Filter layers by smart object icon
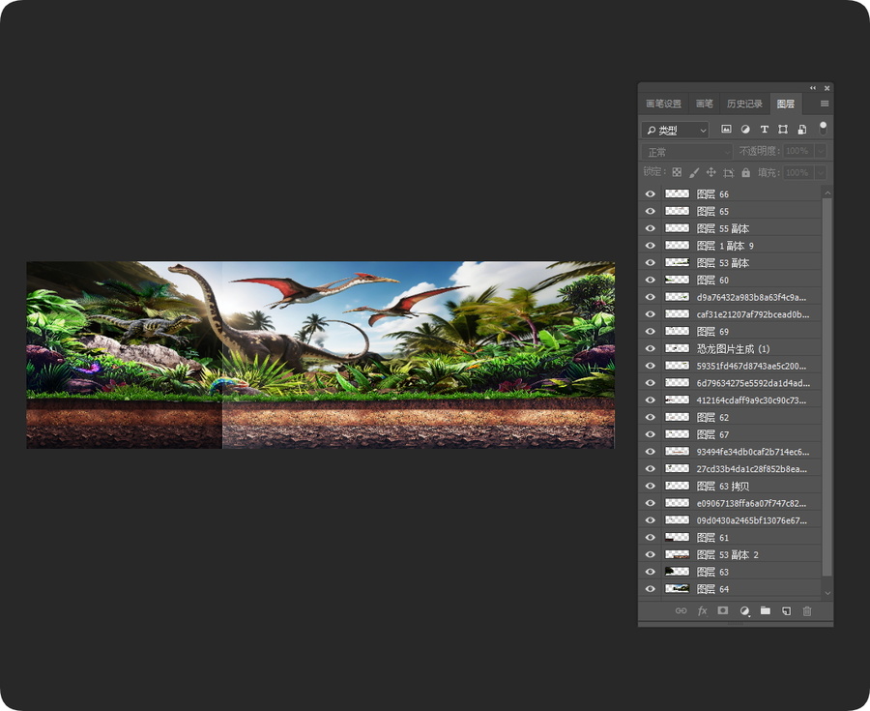Viewport: 870px width, 711px height. click(802, 130)
